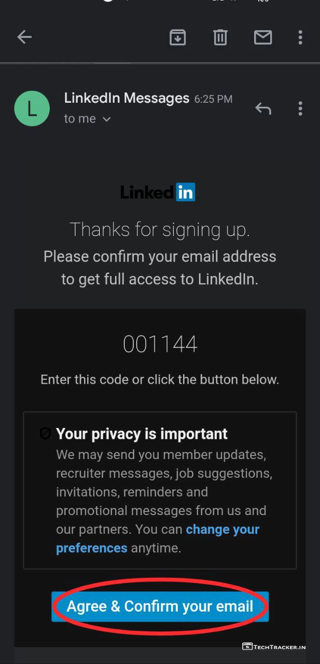Viewport: 320px width, 664px height.
Task: Open top toolbar overflow menu
Action: click(x=300, y=37)
